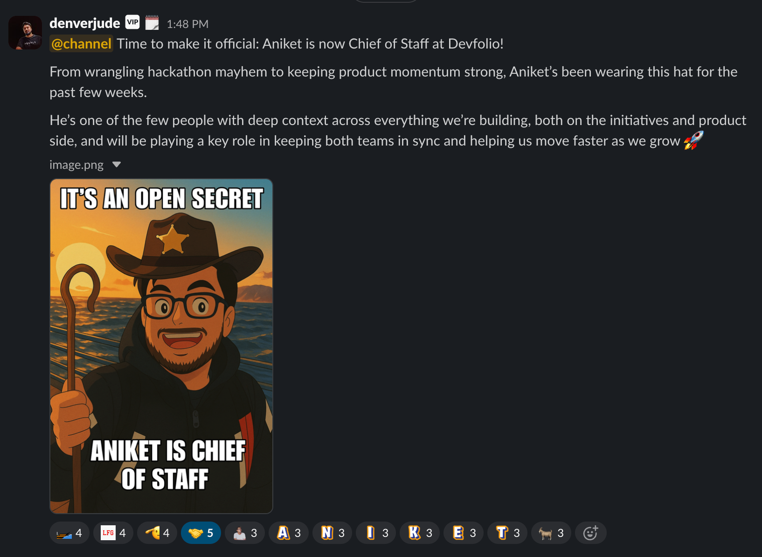Open denverjude's profile avatar
762x557 pixels.
point(25,33)
